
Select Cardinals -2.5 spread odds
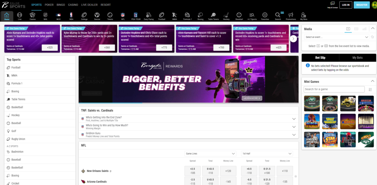[193, 182]
